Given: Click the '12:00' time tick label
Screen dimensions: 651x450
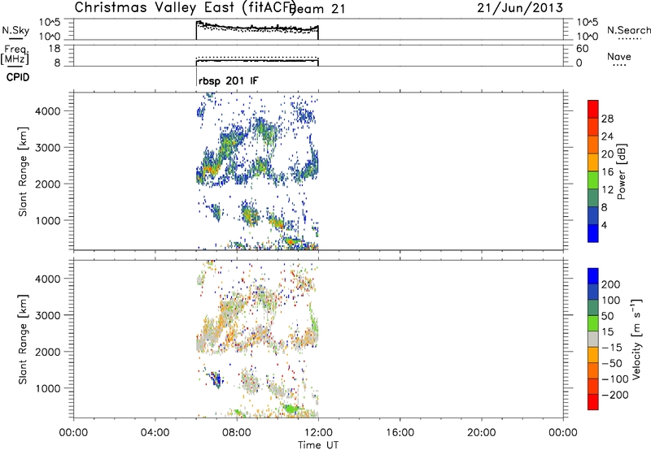Looking at the screenshot, I should pos(318,433).
